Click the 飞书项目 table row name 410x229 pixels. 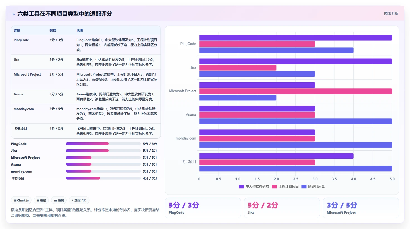pos(20,129)
